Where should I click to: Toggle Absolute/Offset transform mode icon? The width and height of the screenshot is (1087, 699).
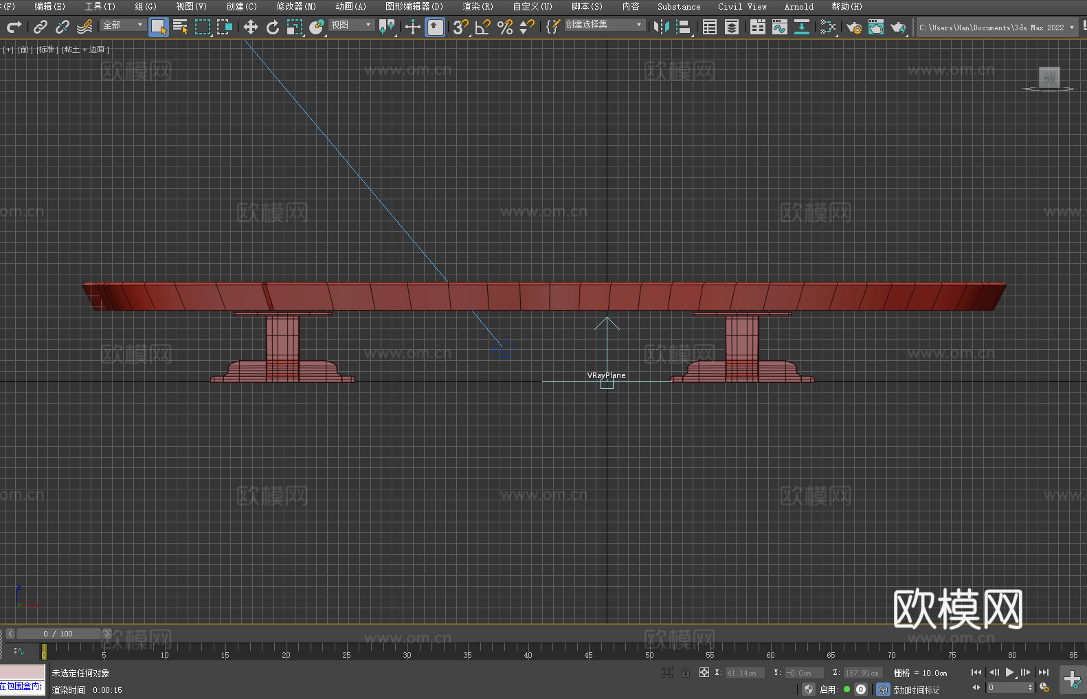[x=704, y=672]
